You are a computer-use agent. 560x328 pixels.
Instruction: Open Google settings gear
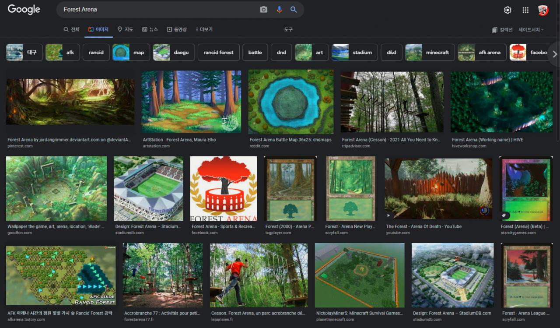click(x=507, y=10)
